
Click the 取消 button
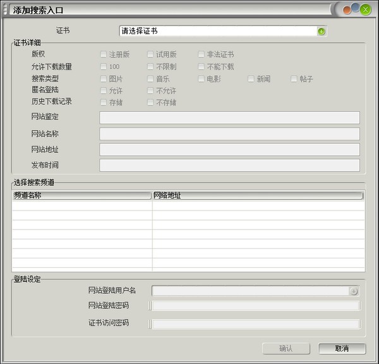(x=342, y=349)
